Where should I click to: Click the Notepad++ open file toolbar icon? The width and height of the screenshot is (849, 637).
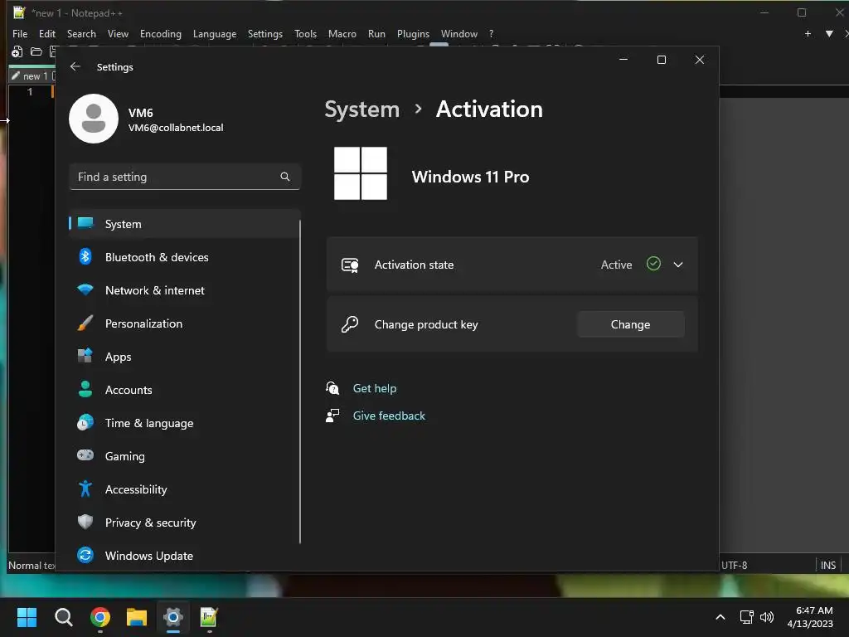pos(36,52)
